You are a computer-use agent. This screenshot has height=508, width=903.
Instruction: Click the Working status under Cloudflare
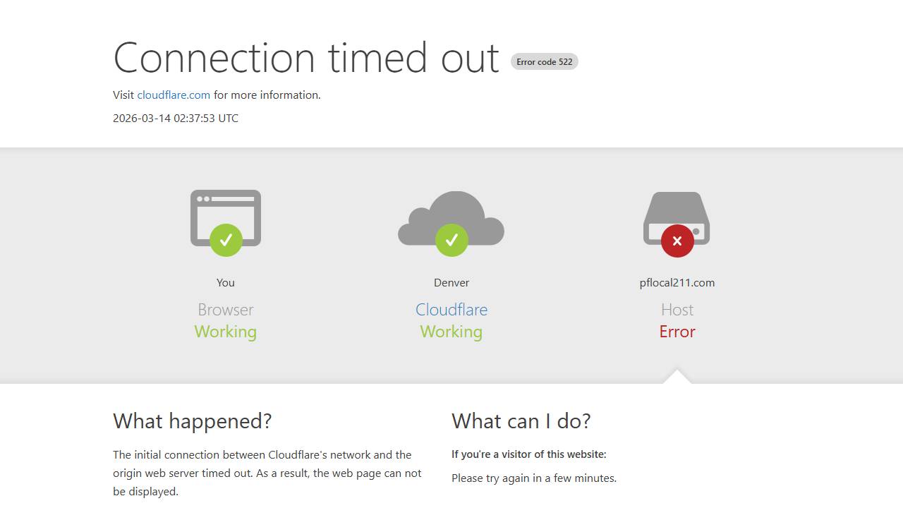(x=451, y=332)
